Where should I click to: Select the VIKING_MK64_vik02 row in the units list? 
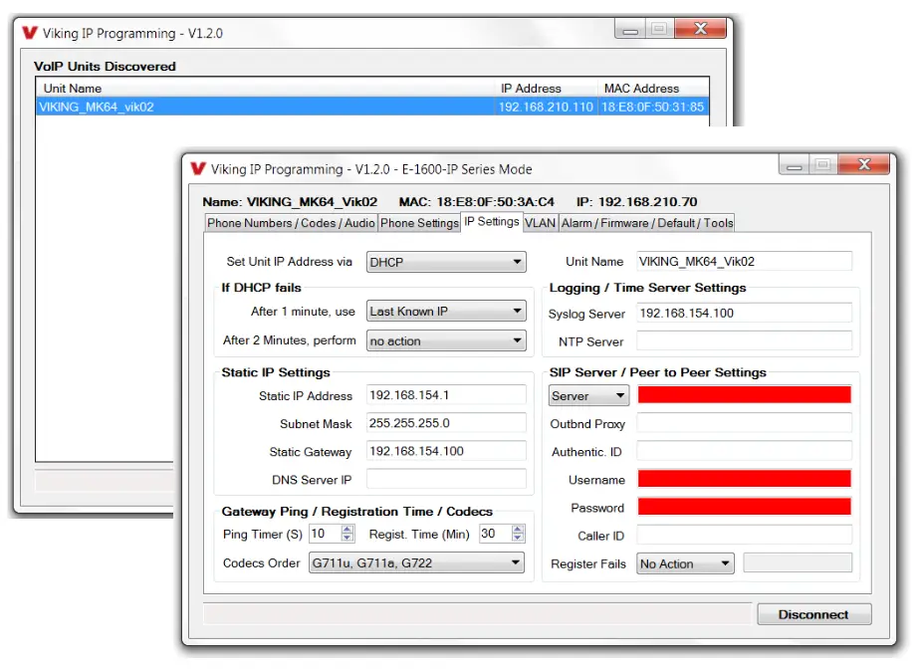pyautogui.click(x=372, y=107)
